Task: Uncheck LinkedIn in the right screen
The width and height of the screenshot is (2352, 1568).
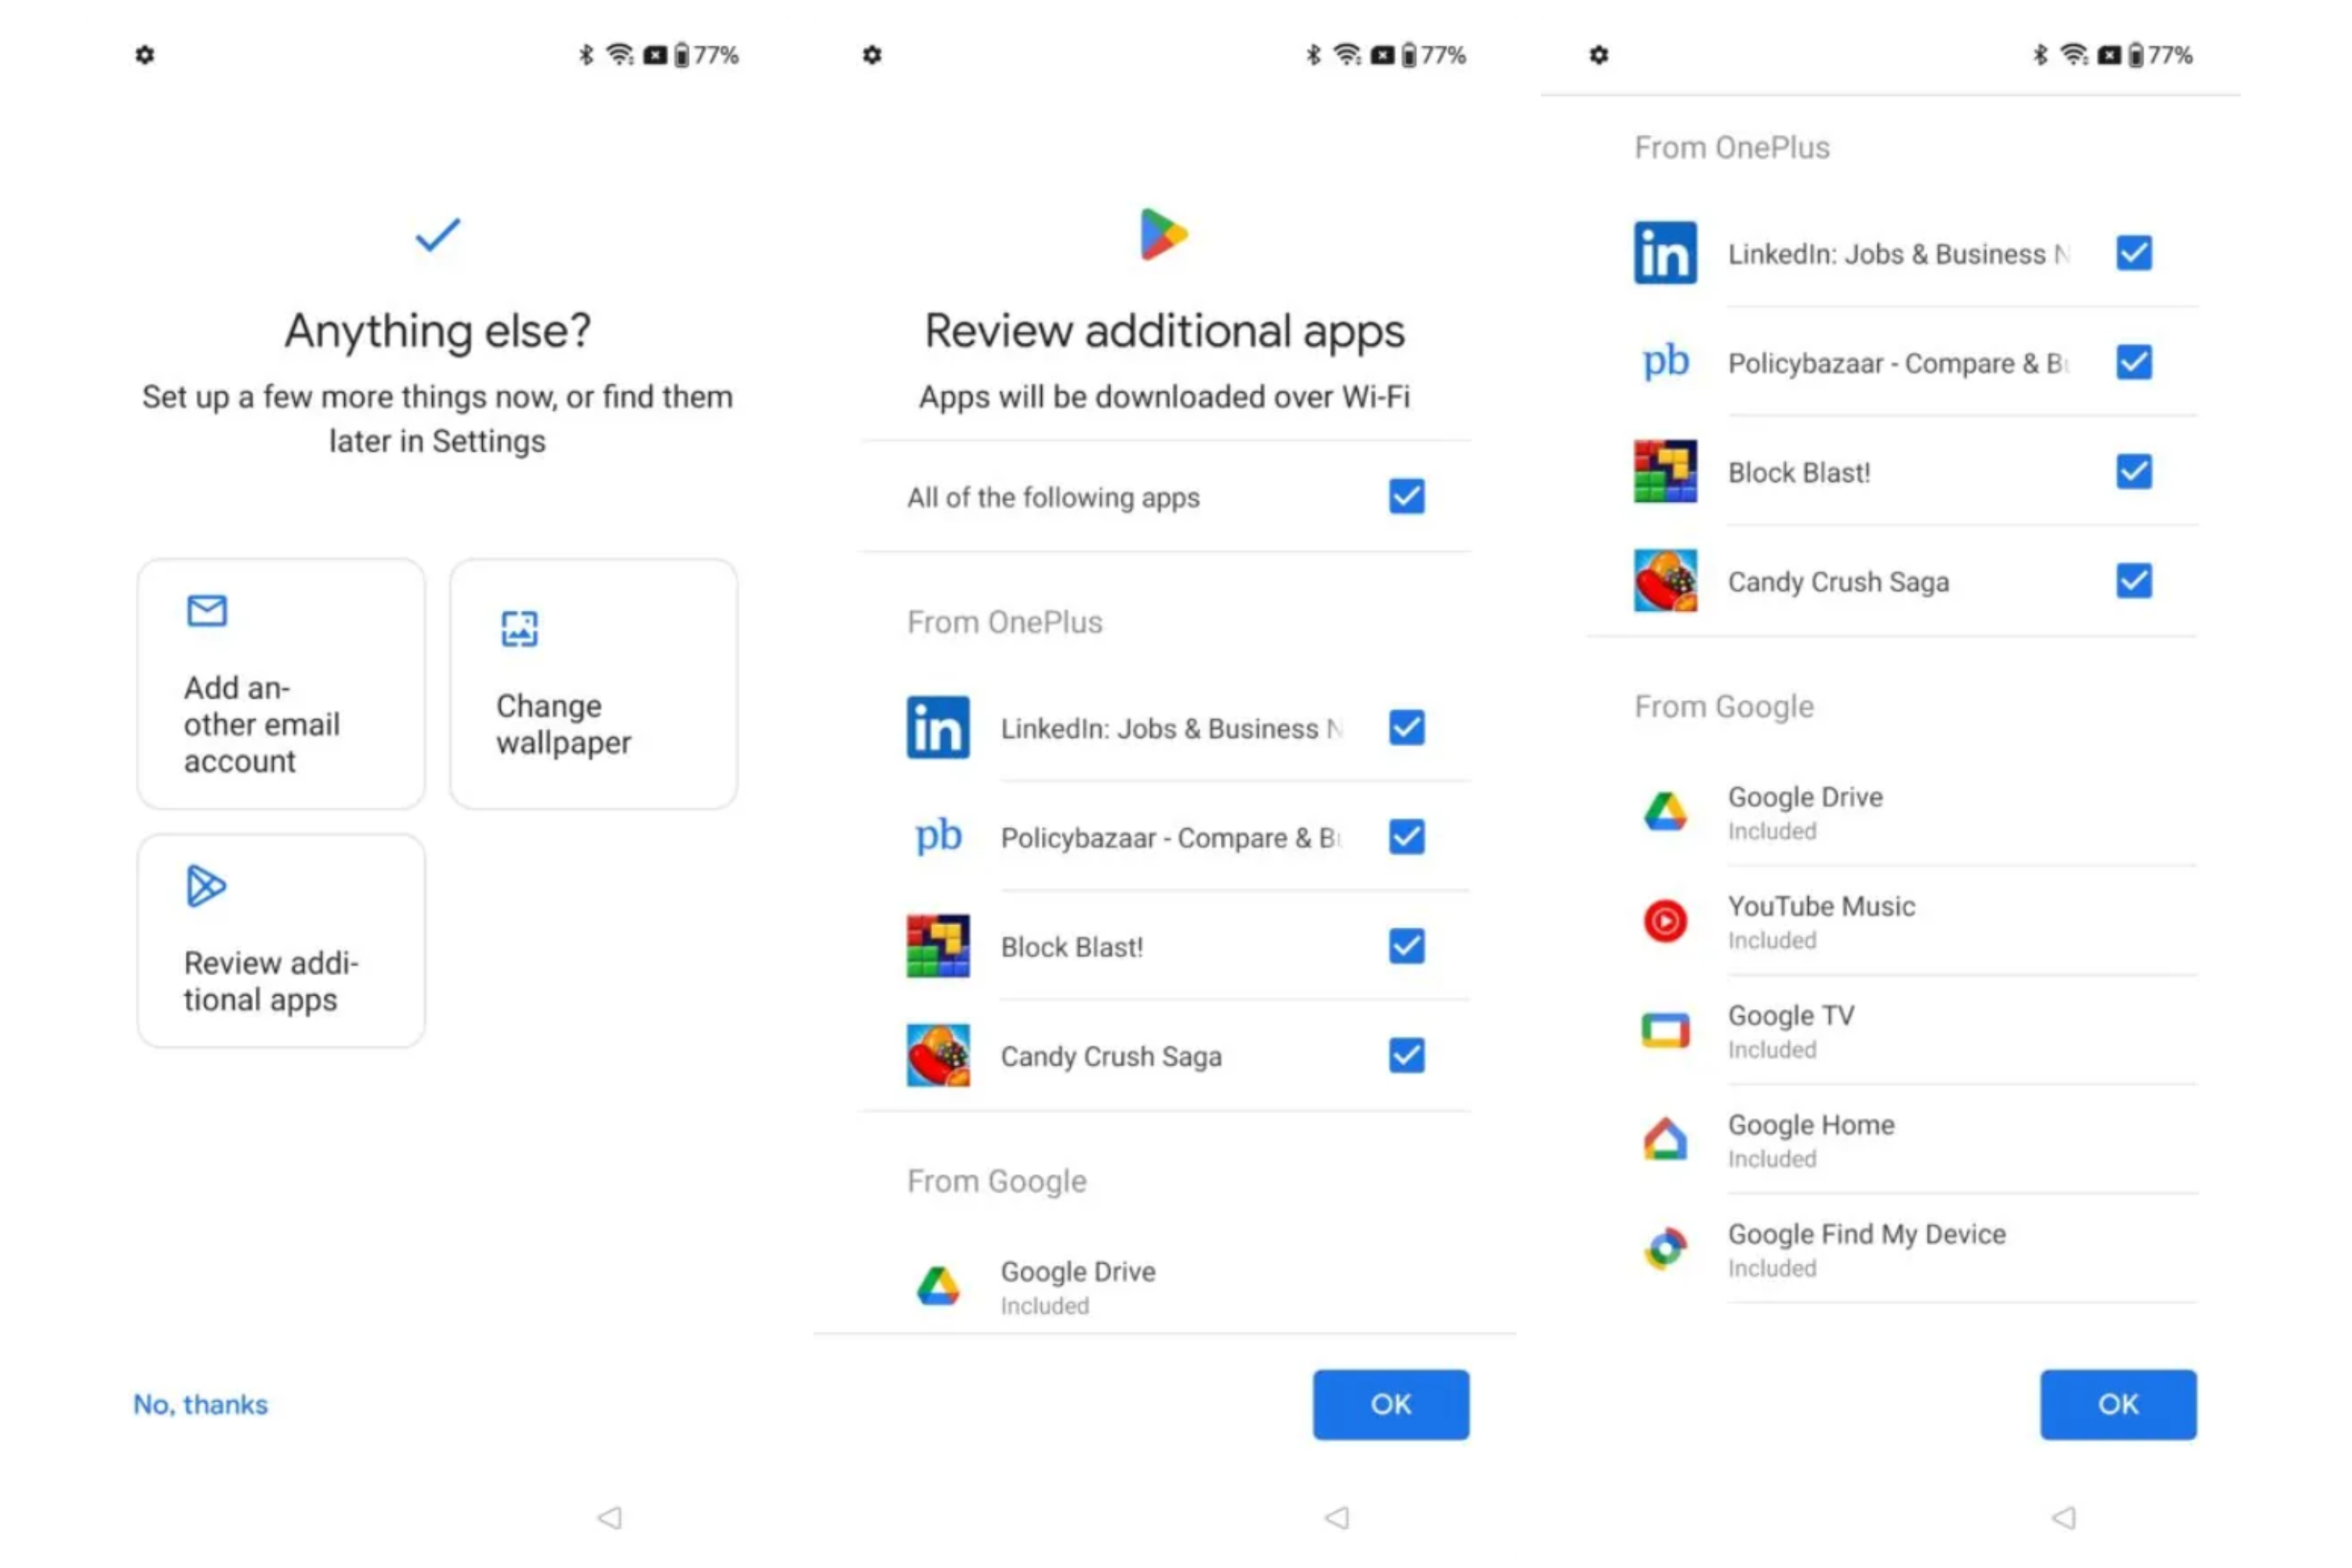Action: [2134, 253]
